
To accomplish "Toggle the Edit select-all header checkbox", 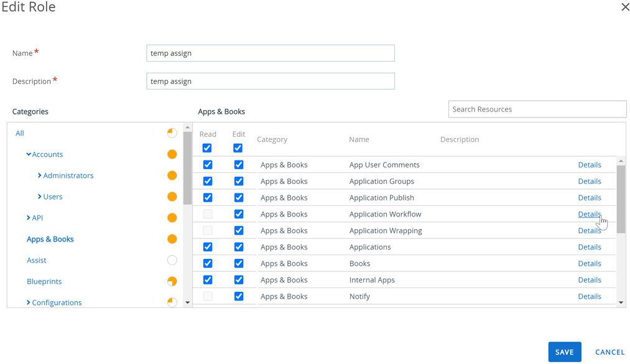I will click(238, 148).
